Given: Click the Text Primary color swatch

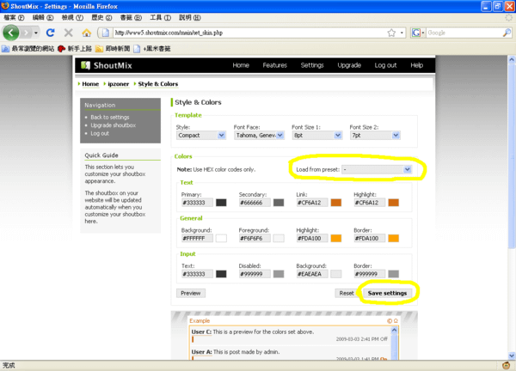Looking at the screenshot, I should click(x=221, y=203).
